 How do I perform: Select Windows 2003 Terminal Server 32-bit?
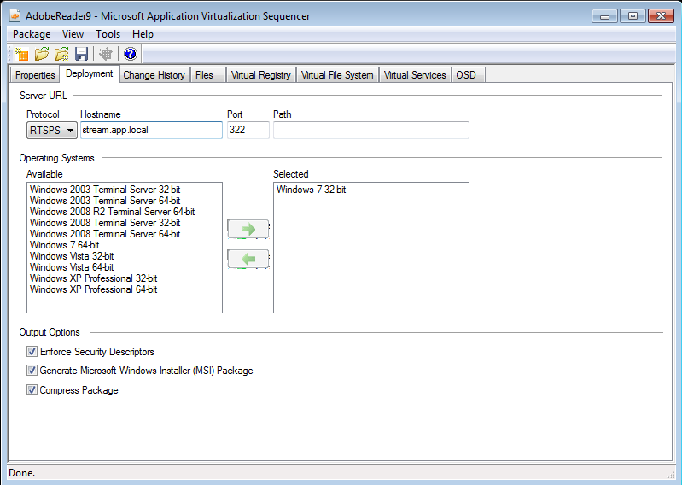coord(105,190)
